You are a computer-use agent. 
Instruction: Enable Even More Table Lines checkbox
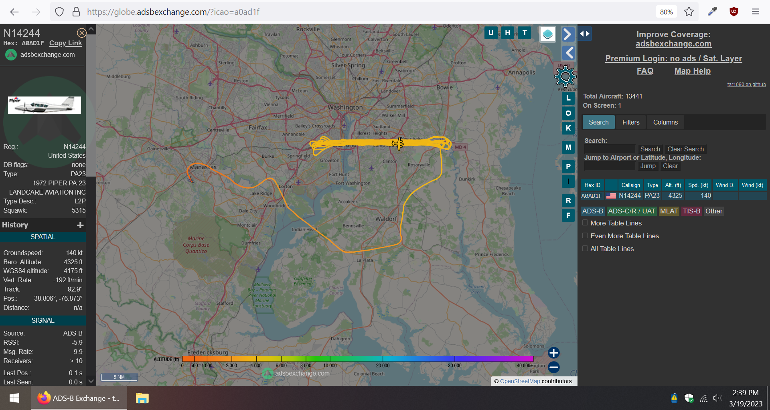585,235
